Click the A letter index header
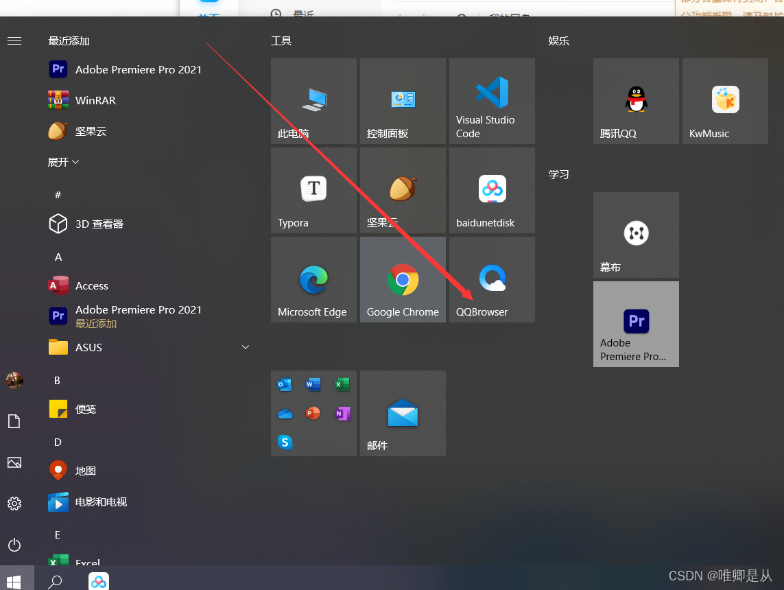The width and height of the screenshot is (784, 590). click(58, 257)
